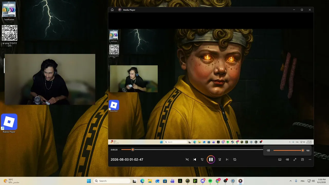This screenshot has width=329, height=185.
Task: Skip forward 30 seconds
Action: click(x=220, y=160)
